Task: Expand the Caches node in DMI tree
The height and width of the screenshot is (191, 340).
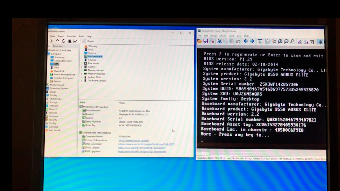Action: (82, 67)
